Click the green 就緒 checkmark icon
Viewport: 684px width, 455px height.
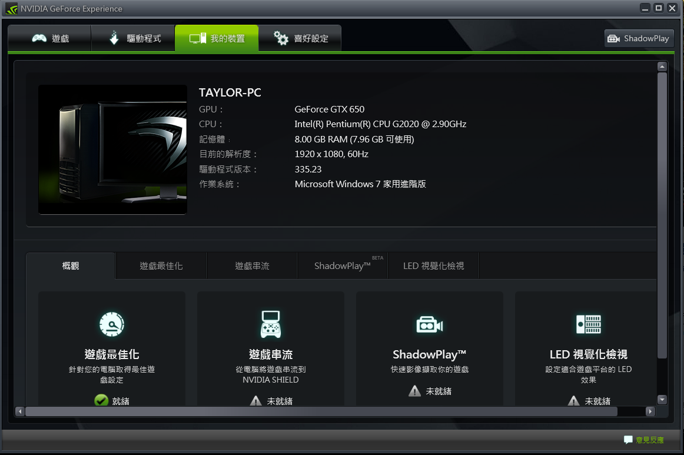tap(101, 400)
